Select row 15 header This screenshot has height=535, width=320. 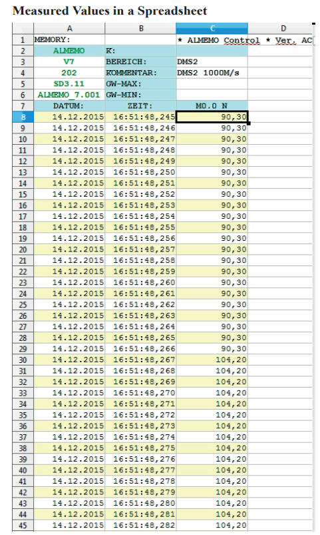23,195
